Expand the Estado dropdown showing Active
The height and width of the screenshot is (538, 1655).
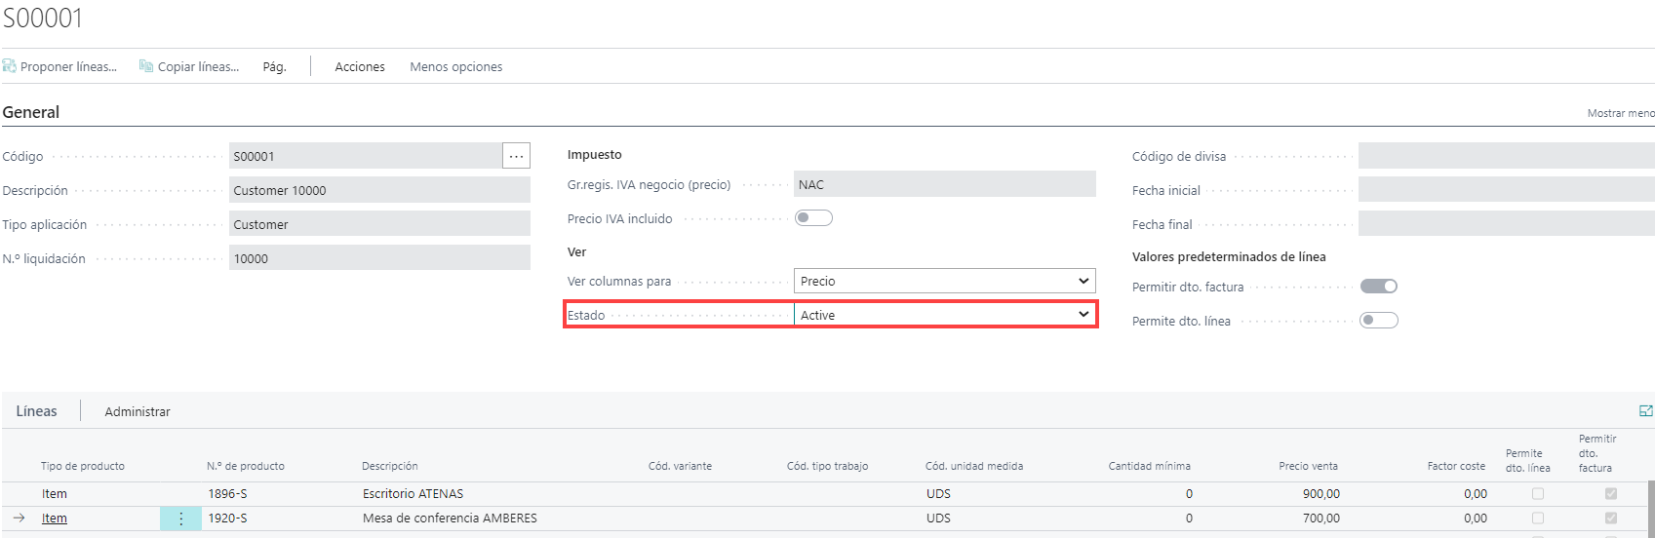pos(944,315)
